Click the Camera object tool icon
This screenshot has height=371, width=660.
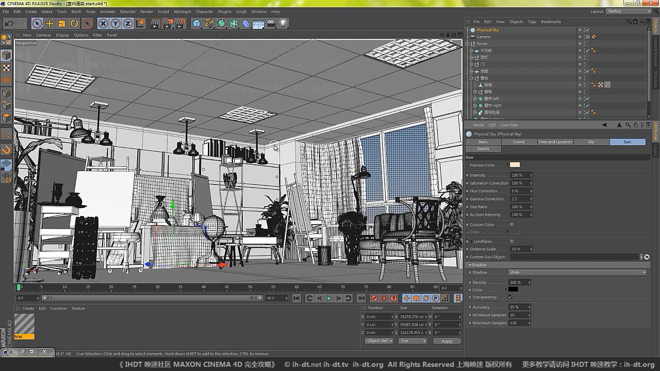click(271, 23)
